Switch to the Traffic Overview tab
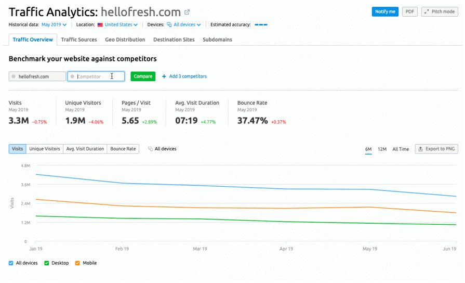Image resolution: width=465 pixels, height=283 pixels. [x=33, y=40]
